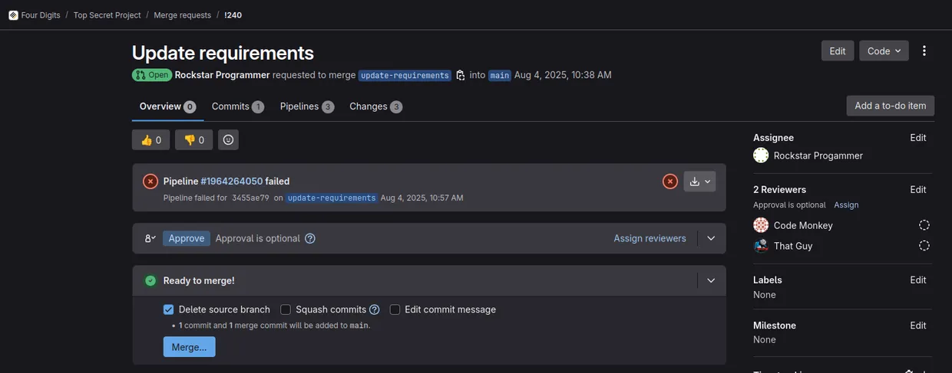Image resolution: width=952 pixels, height=373 pixels.
Task: Edit the Milestone section
Action: click(918, 326)
